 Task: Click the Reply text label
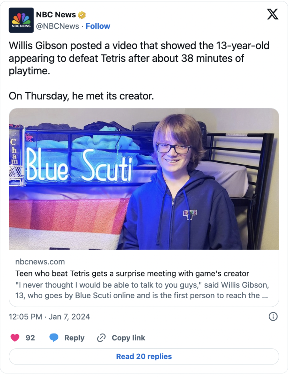click(x=74, y=338)
